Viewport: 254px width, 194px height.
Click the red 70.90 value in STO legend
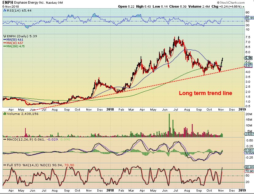[69, 165]
